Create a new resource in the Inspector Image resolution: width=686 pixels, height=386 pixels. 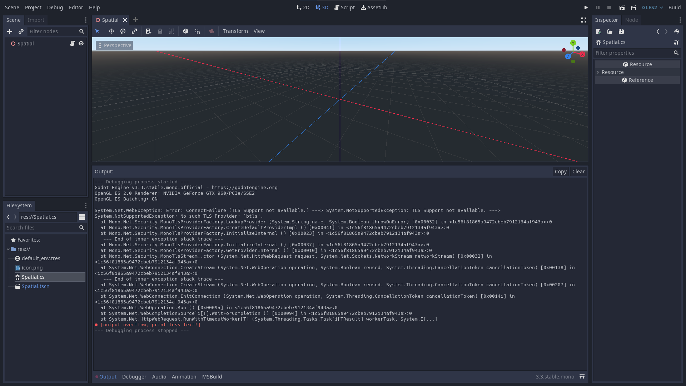598,31
